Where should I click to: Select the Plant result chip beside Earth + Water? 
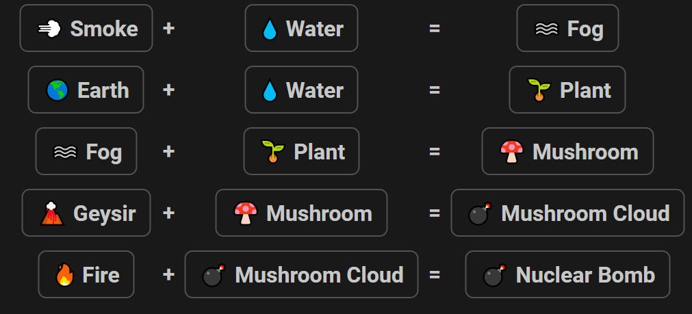pyautogui.click(x=567, y=90)
